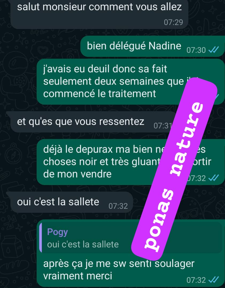Viewport: 225px width, 288px height.
Task: Click blue ticks on "vraiment merci" message
Action: [213, 280]
